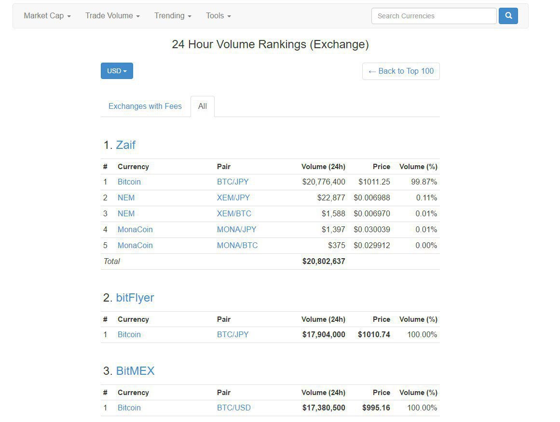Screen dimensions: 560x422
Task: Open the BTC/JPY pair under bitFlyer
Action: [232, 335]
